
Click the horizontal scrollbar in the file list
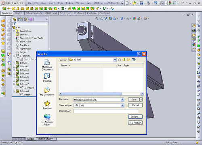pos(92,93)
